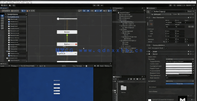The height and width of the screenshot is (101, 197).
Task: Click the Hierarchy plus create button
Action: tap(114, 11)
